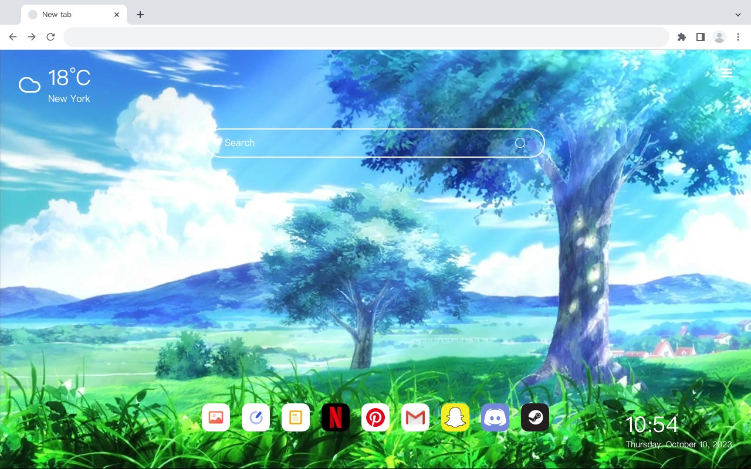Go forward one page

[x=32, y=37]
